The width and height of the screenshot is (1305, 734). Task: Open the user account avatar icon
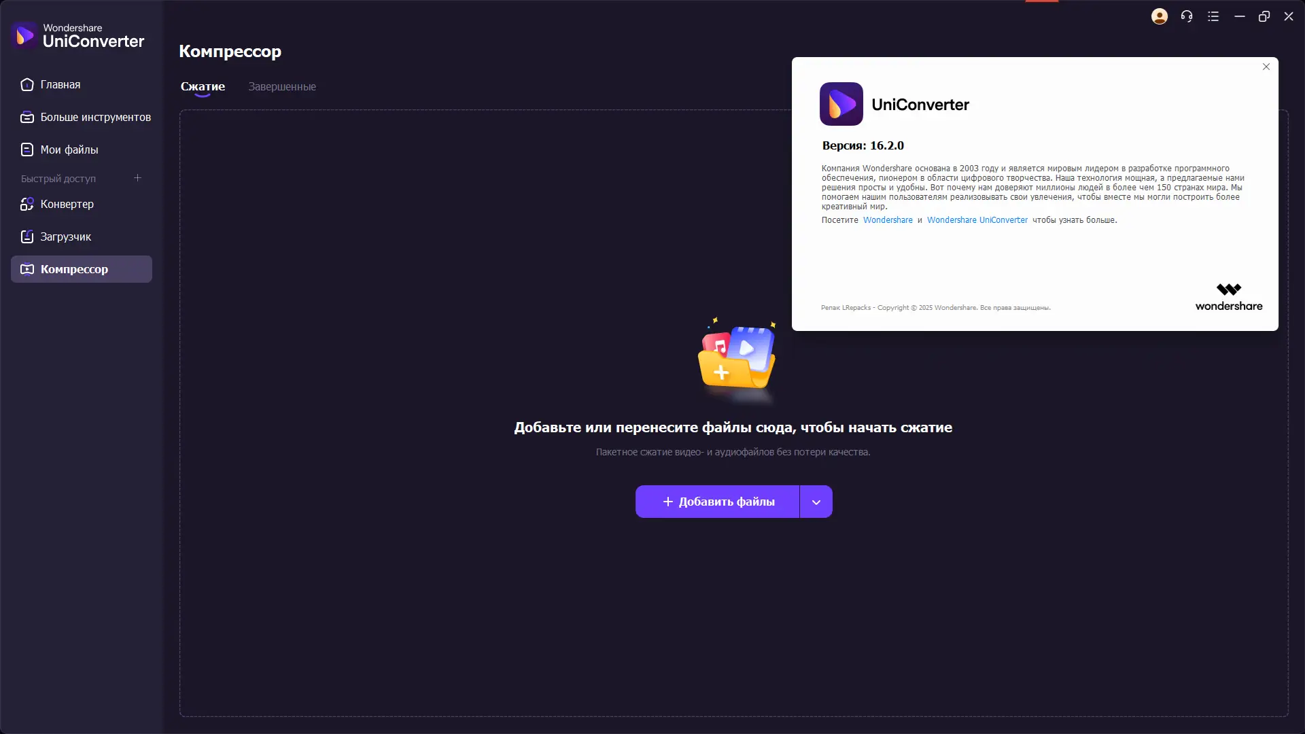click(1160, 16)
